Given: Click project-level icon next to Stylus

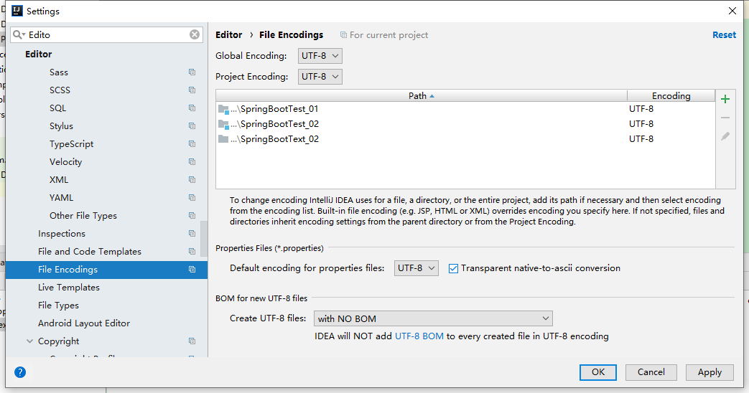Looking at the screenshot, I should coord(192,126).
